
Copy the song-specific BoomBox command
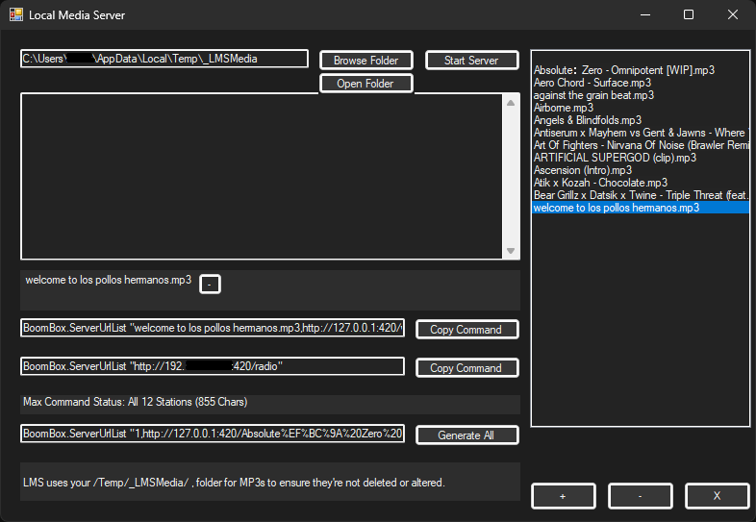(466, 330)
